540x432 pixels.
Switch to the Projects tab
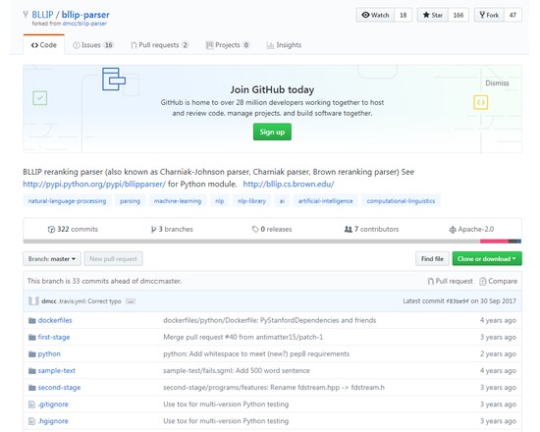228,45
